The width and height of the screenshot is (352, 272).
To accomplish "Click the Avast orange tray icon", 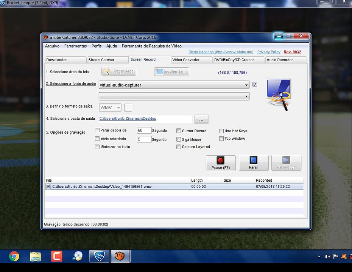I will (x=344, y=256).
